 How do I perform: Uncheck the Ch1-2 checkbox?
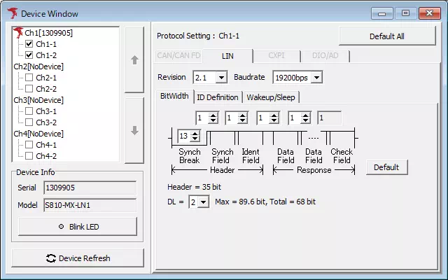(29, 55)
